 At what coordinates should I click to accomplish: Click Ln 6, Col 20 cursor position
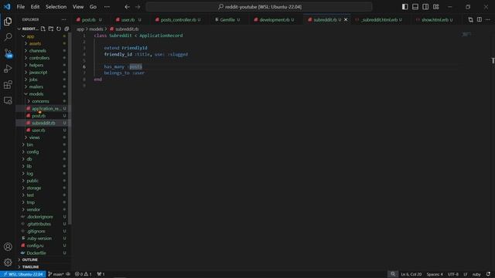pos(411,274)
